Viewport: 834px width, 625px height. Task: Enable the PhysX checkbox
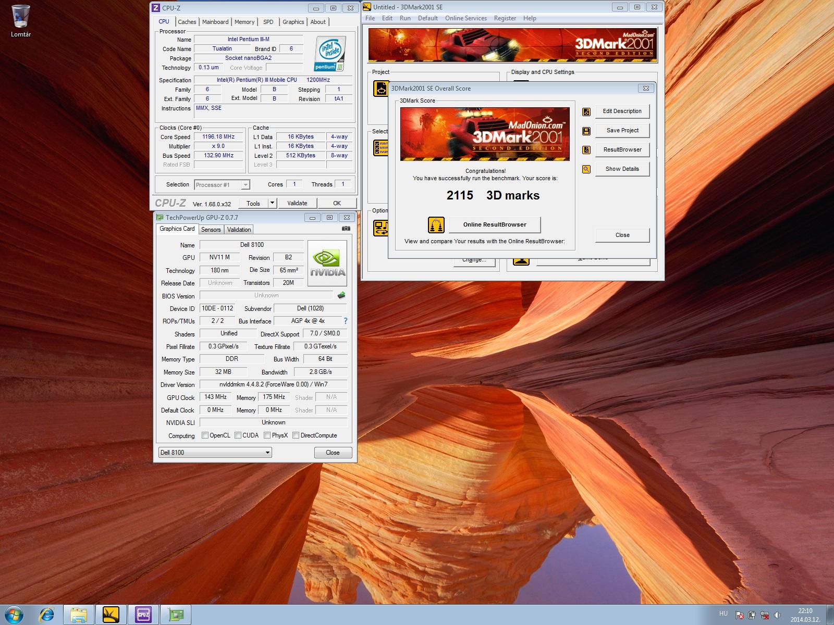click(x=267, y=435)
